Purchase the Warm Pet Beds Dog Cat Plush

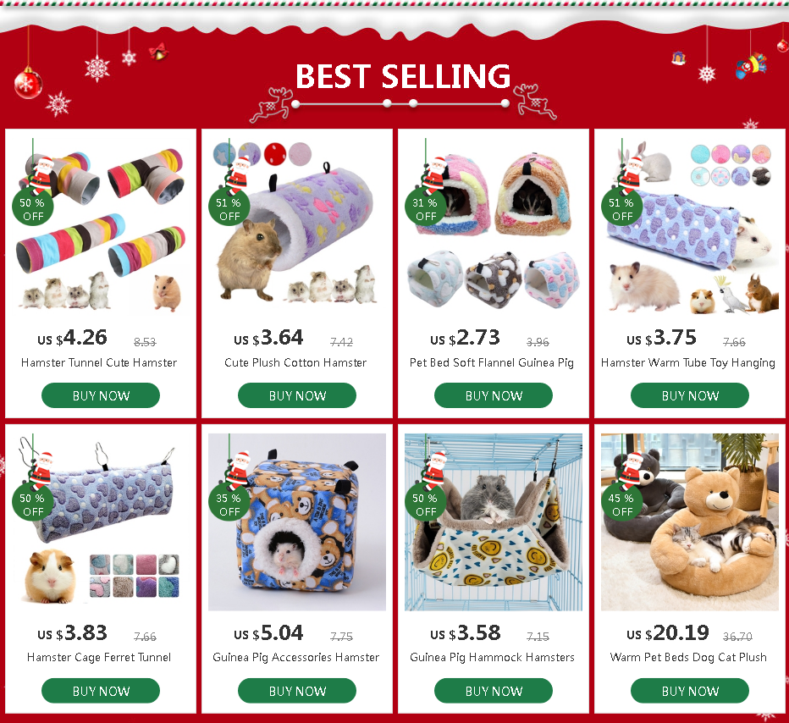pos(690,691)
